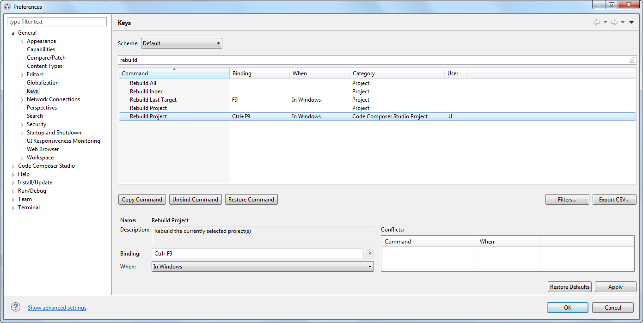The image size is (643, 323).
Task: Open the Binding field helper arrow
Action: (x=369, y=253)
